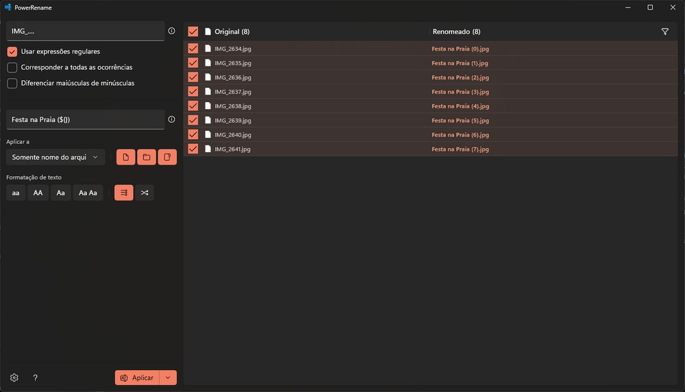Show info for the search field

pyautogui.click(x=171, y=31)
